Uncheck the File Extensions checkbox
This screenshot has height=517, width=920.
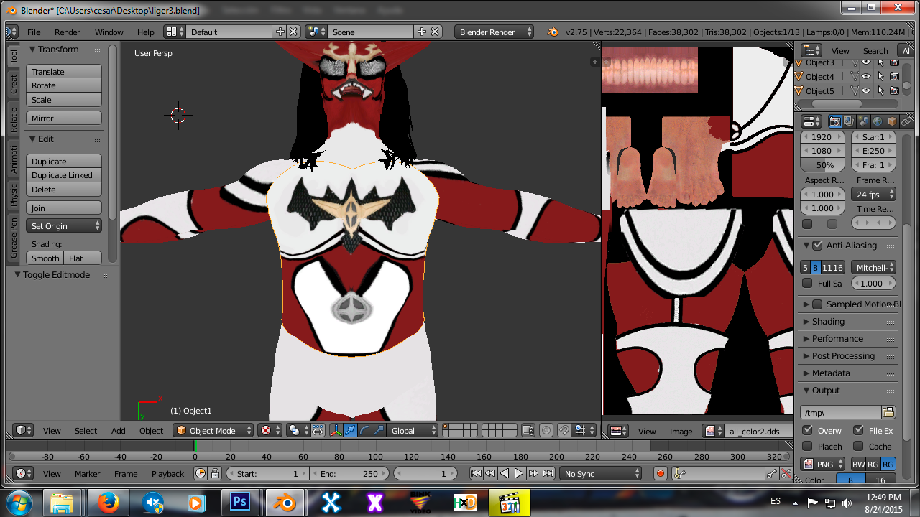858,430
